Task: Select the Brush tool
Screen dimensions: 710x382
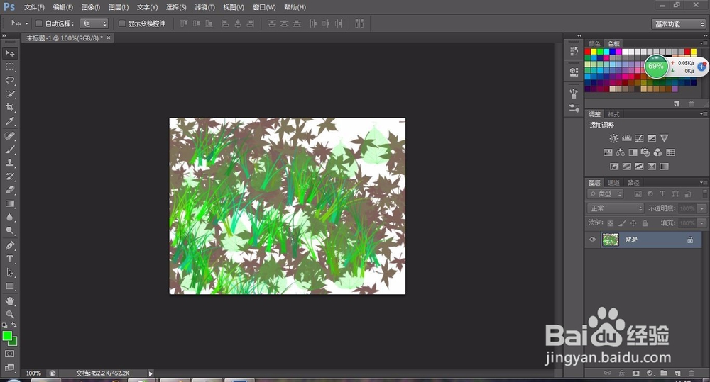Action: pos(10,150)
